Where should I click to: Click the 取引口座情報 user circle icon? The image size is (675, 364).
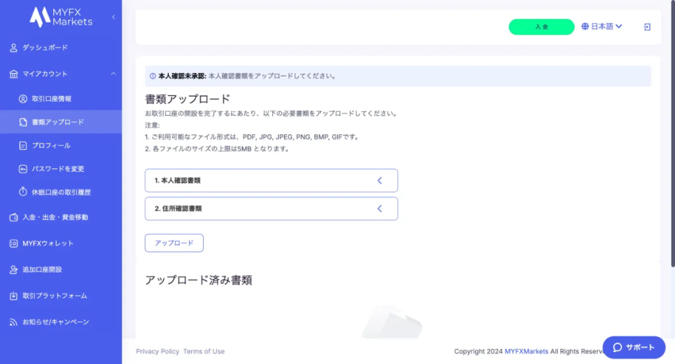[23, 99]
